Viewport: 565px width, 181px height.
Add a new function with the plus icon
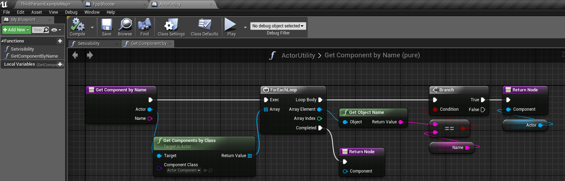60,41
